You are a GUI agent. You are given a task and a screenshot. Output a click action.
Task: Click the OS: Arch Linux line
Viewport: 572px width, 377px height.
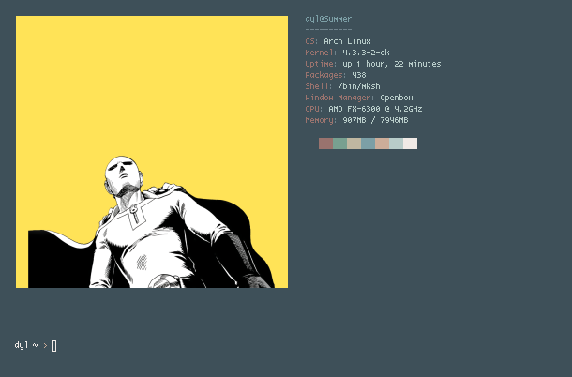pyautogui.click(x=338, y=41)
